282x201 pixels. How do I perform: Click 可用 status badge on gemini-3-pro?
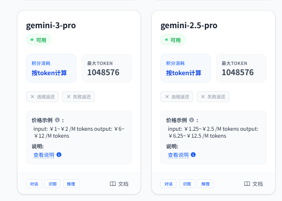click(x=39, y=40)
